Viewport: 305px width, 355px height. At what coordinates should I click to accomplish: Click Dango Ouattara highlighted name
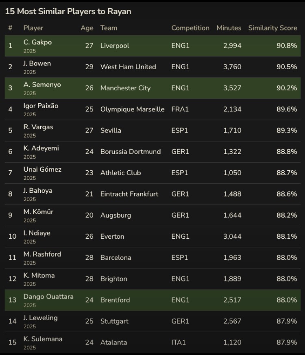pos(48,296)
